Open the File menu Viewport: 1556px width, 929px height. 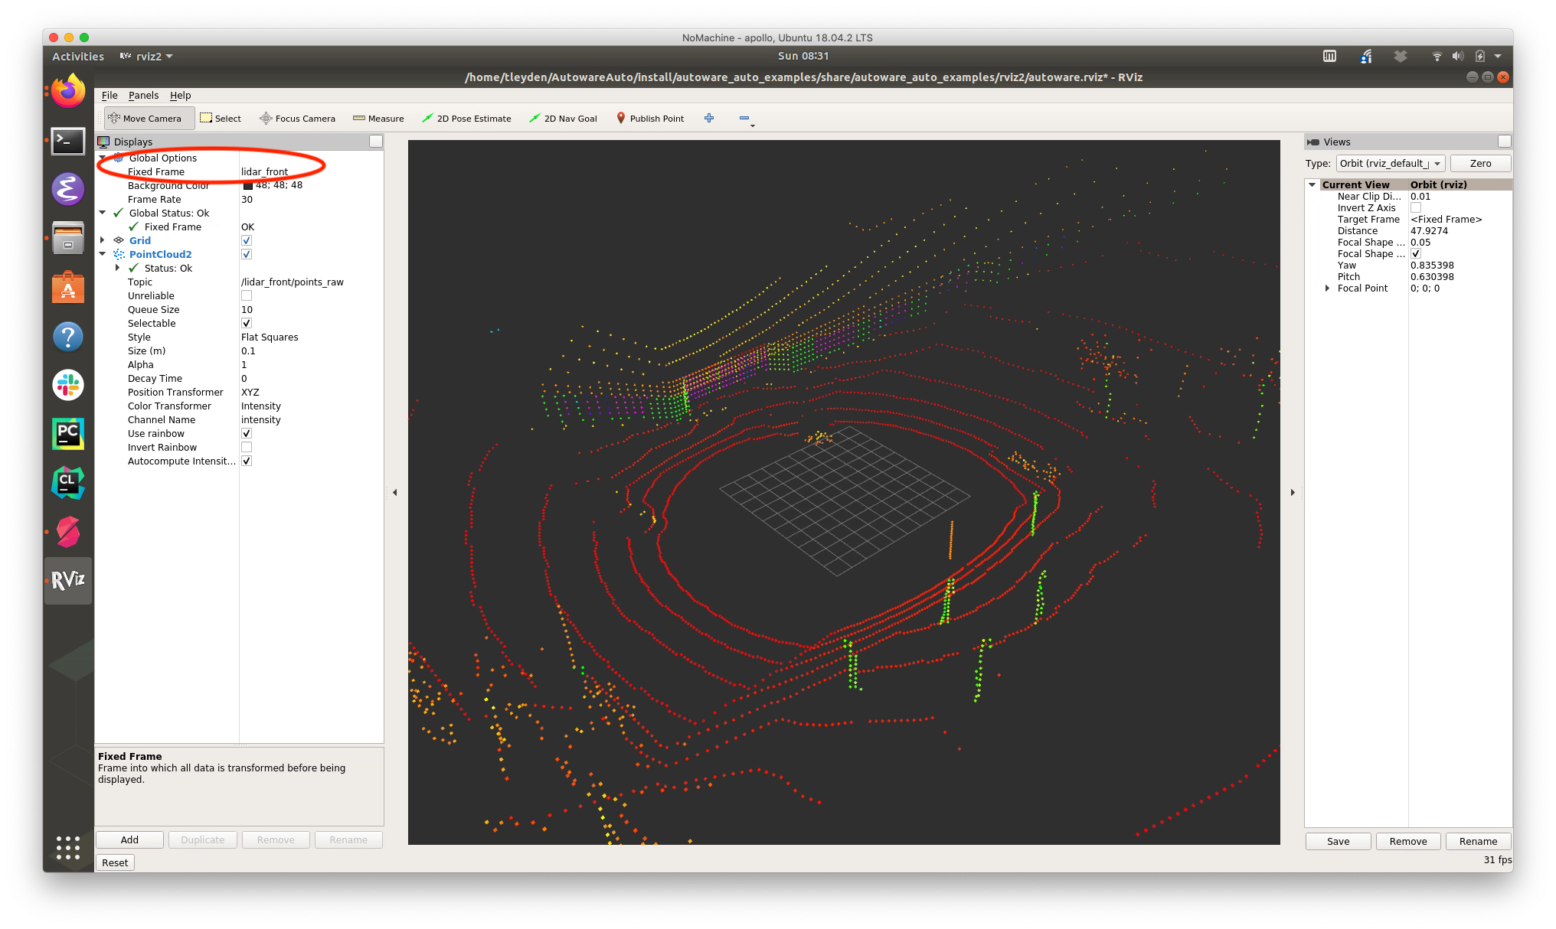pos(110,95)
